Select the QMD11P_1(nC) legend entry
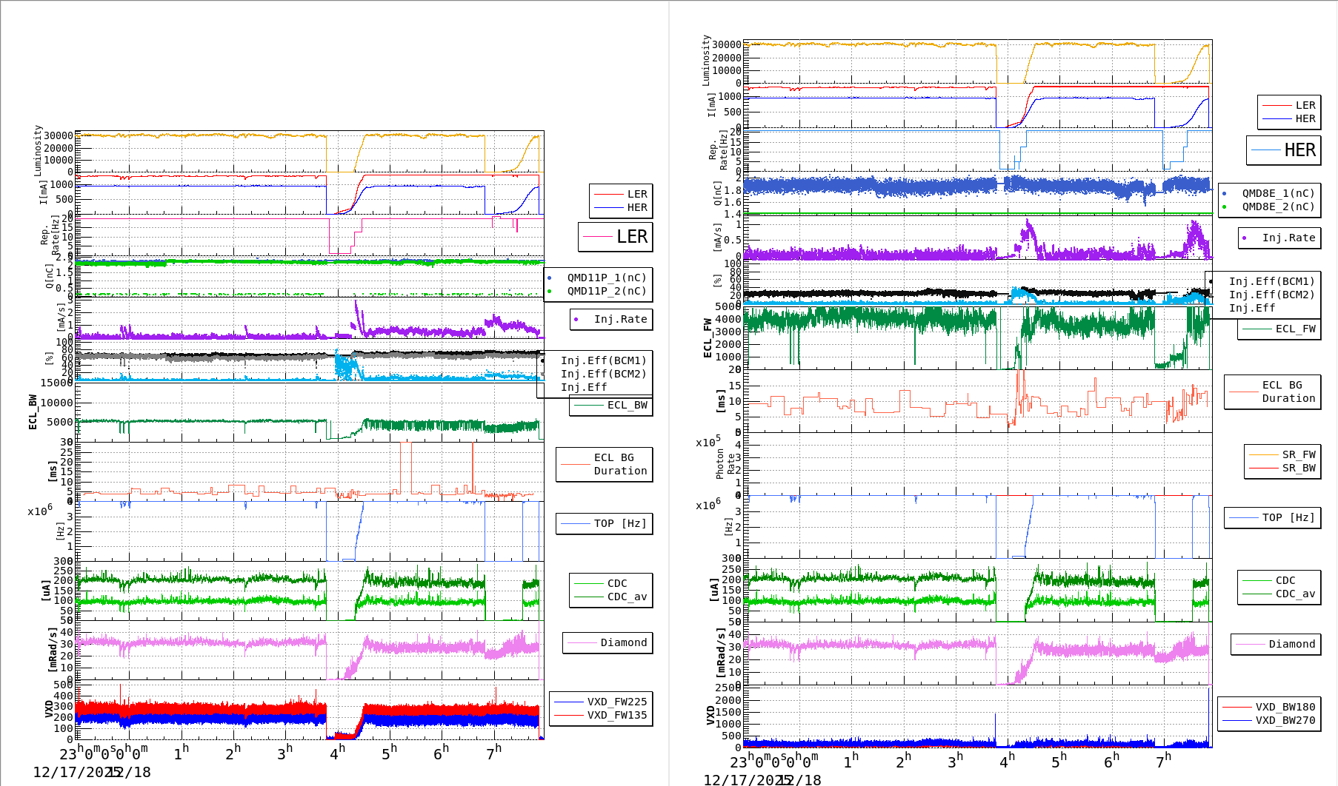Image resolution: width=1338 pixels, height=786 pixels. 606,278
